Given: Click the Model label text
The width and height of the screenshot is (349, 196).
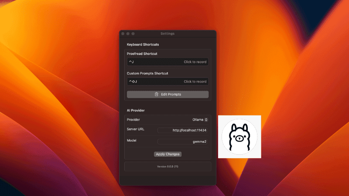Looking at the screenshot, I should 132,141.
